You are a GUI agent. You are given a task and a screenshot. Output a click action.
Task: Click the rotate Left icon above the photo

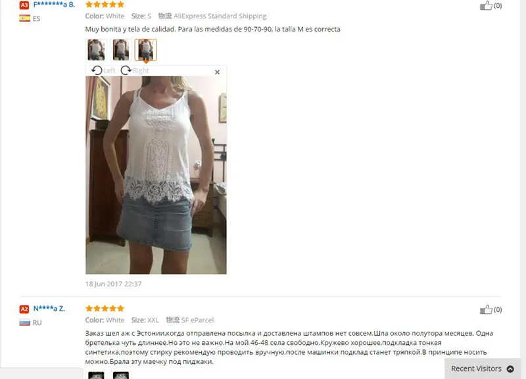point(97,70)
